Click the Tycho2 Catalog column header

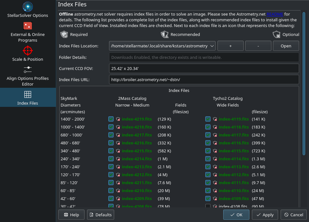click(228, 98)
